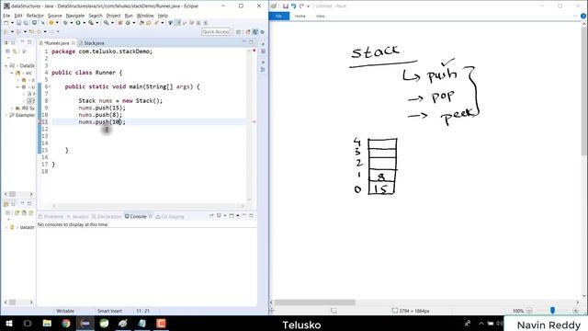The width and height of the screenshot is (588, 331).
Task: Click code line 'nums.push(8);'
Action: click(x=100, y=115)
